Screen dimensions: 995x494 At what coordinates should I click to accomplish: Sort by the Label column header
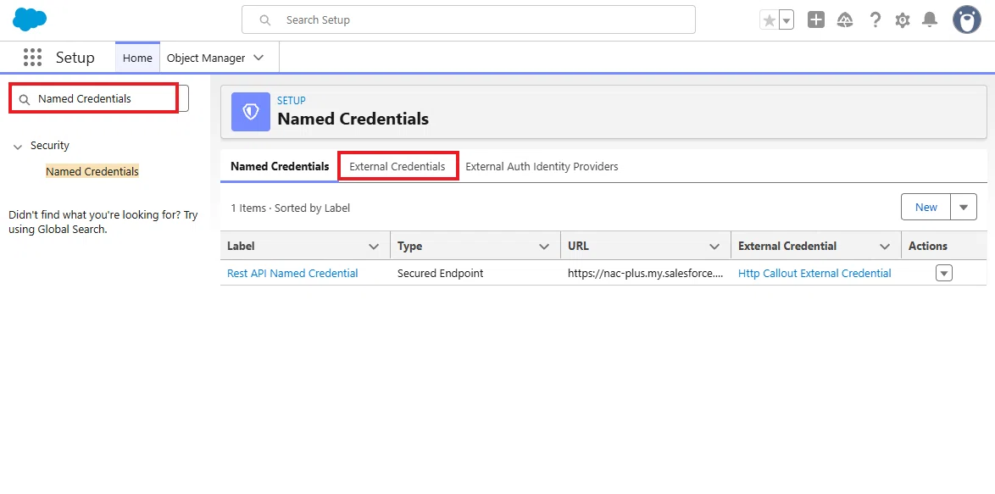click(x=242, y=246)
